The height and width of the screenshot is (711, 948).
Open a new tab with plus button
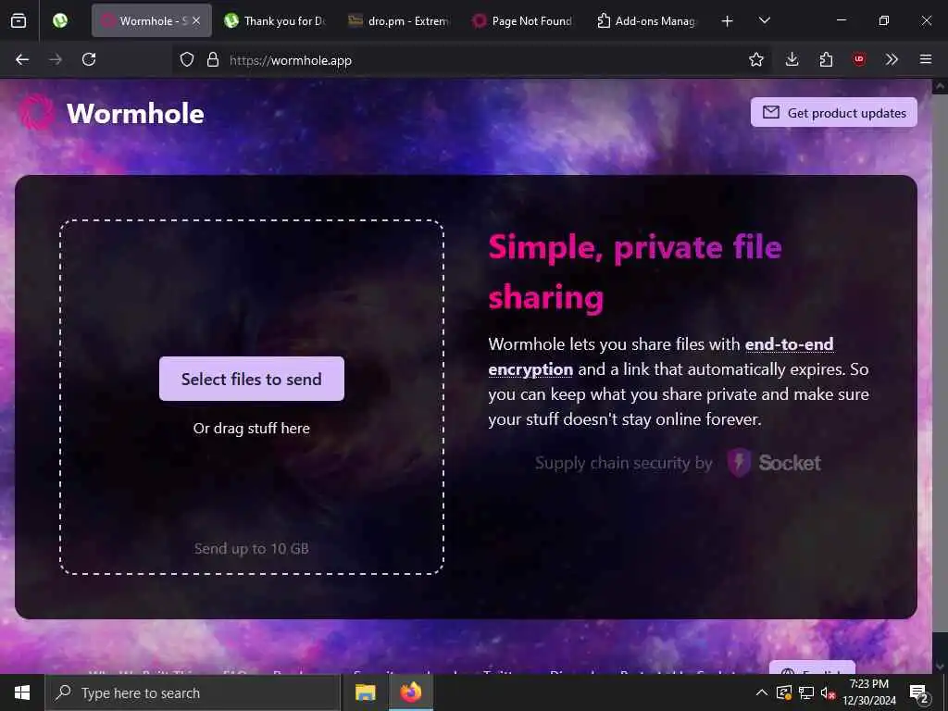(728, 21)
